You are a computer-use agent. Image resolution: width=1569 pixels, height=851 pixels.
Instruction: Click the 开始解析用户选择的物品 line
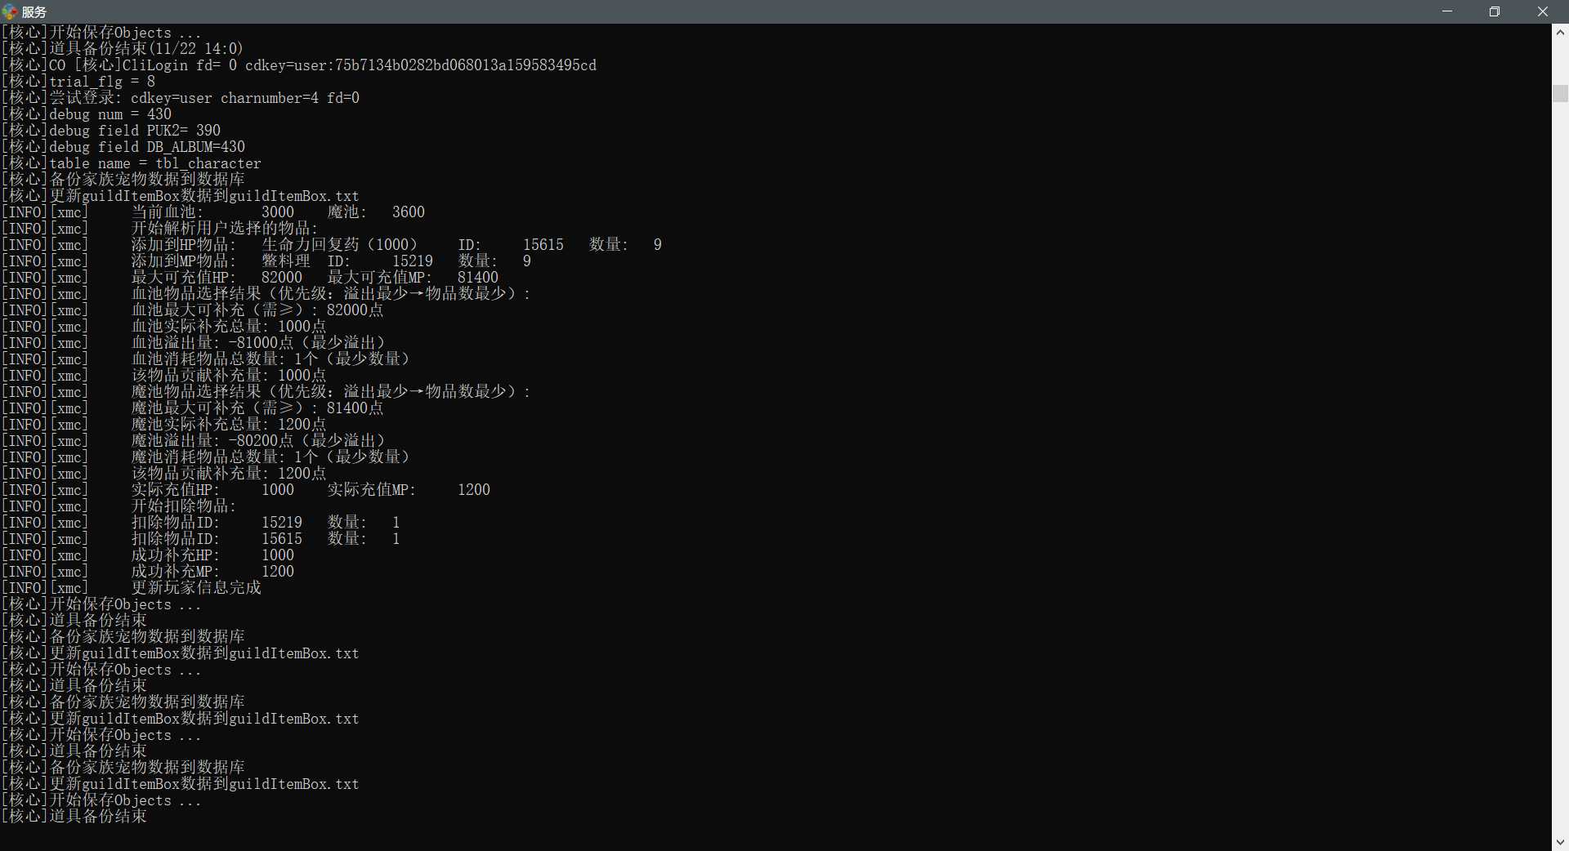point(160,229)
